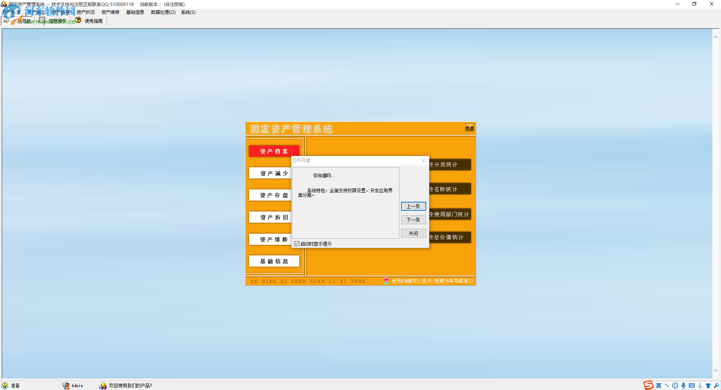Open the 数据处理(O) menu
This screenshot has height=390, width=721.
point(163,12)
